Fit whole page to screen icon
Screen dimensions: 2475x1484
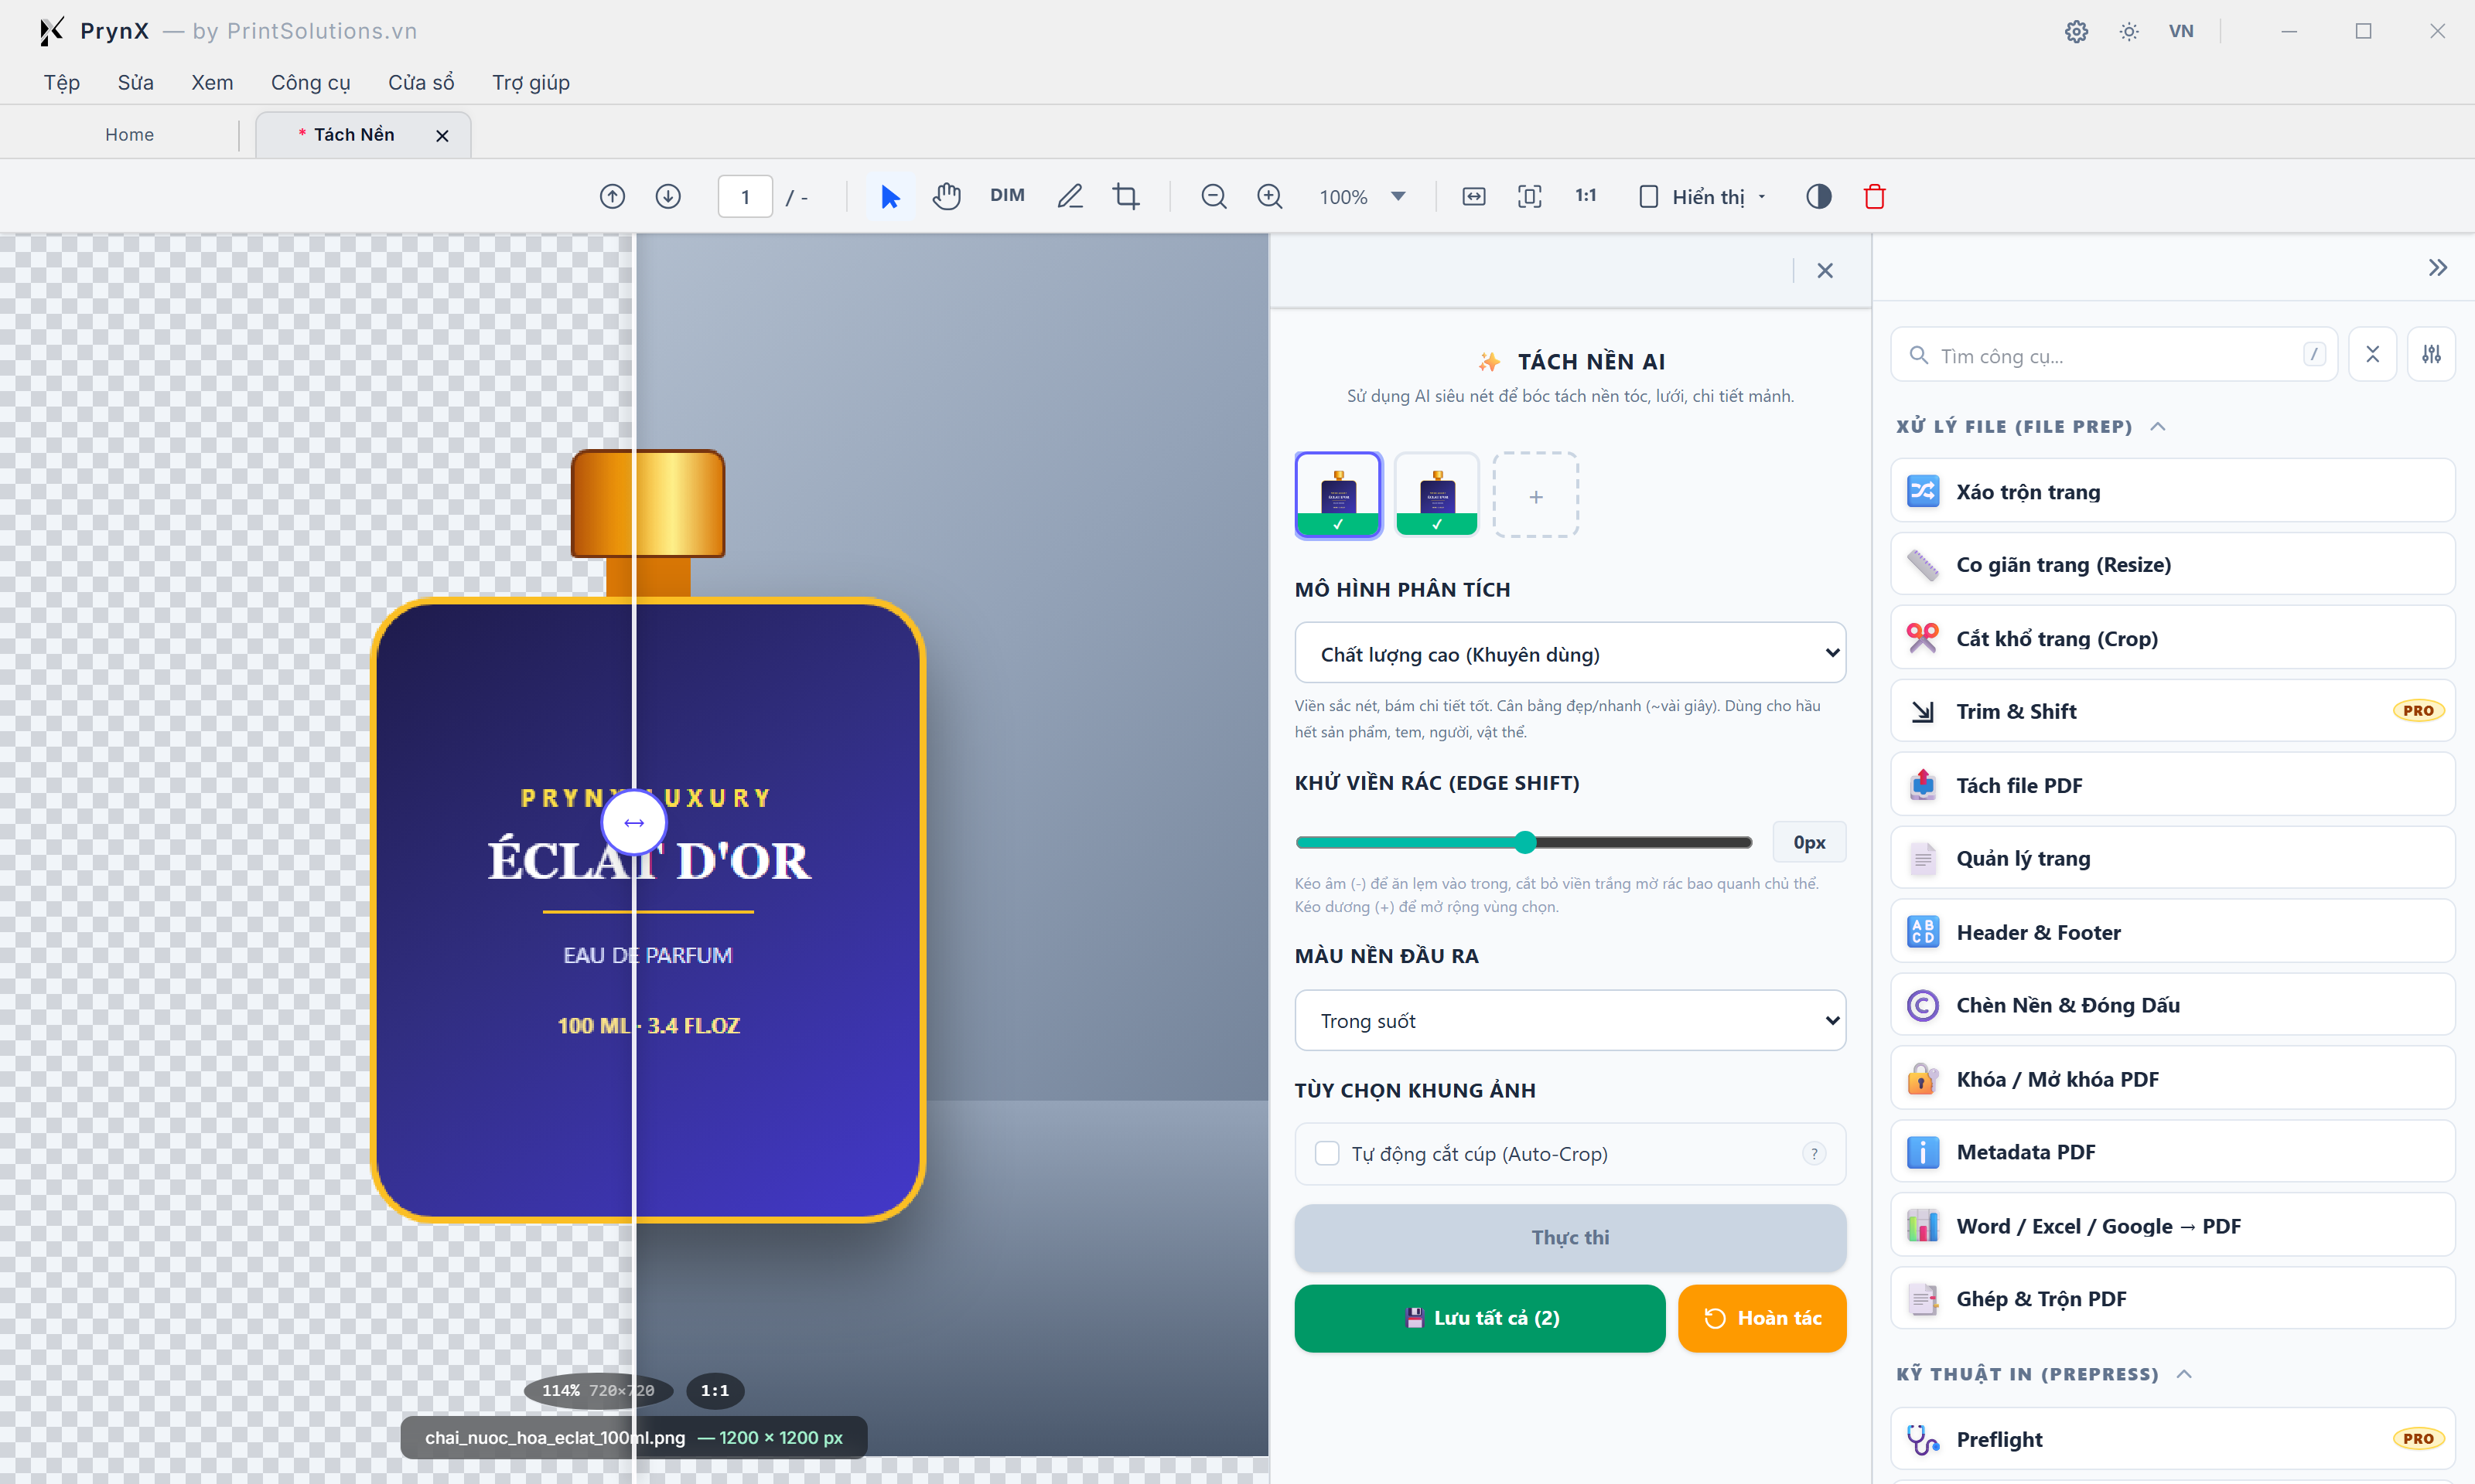point(1530,196)
